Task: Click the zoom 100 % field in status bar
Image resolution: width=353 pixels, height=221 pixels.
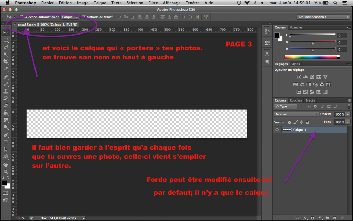Action: tap(20, 218)
